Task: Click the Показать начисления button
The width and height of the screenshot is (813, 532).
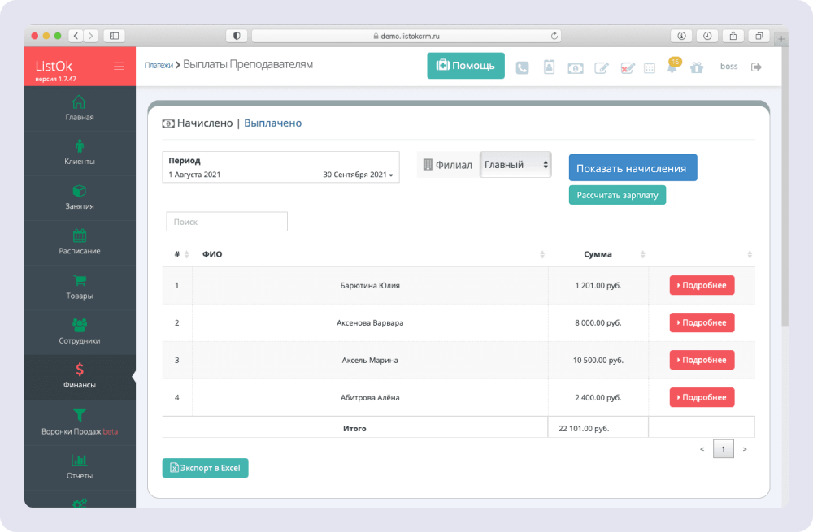Action: click(x=632, y=168)
